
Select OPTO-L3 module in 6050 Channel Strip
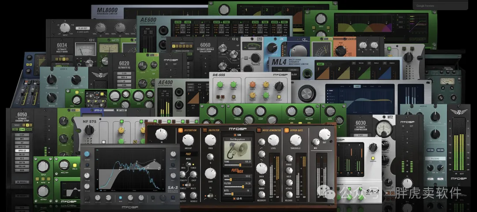[22, 151]
